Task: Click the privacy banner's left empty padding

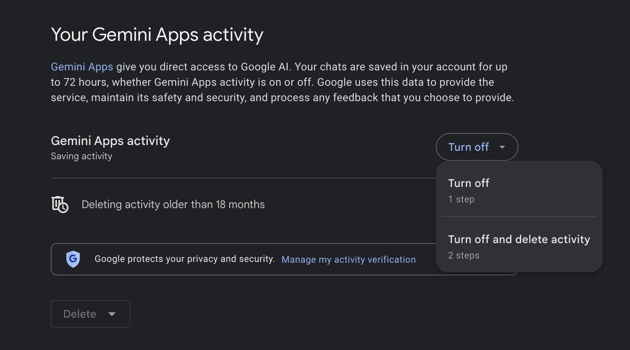Action: click(x=58, y=259)
